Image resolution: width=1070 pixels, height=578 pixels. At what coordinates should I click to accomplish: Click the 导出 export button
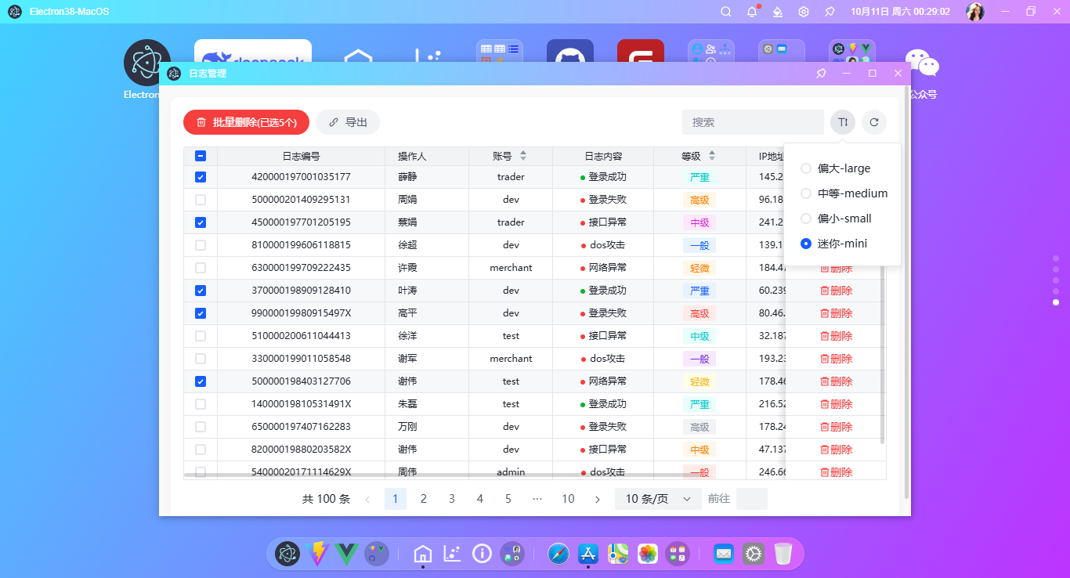[348, 122]
